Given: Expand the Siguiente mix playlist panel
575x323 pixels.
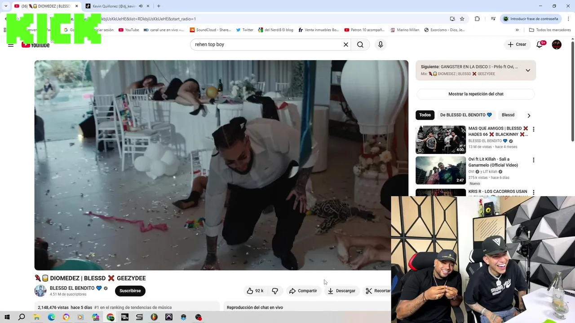Looking at the screenshot, I should pyautogui.click(x=528, y=70).
